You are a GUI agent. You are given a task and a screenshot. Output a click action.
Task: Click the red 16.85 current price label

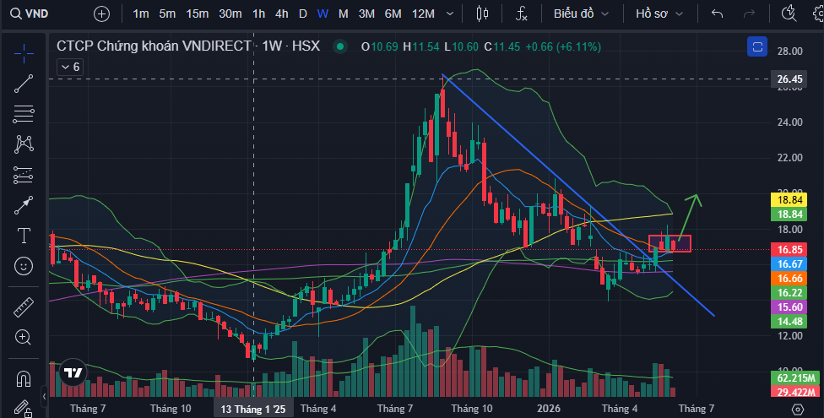789,250
